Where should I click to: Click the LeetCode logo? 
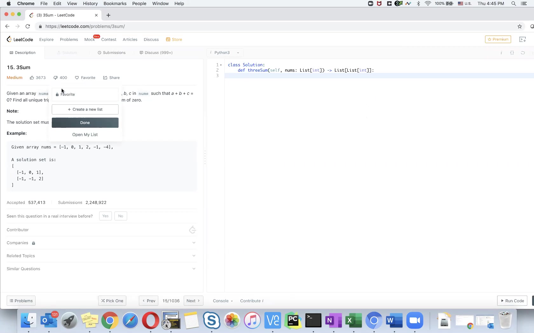coord(20,39)
